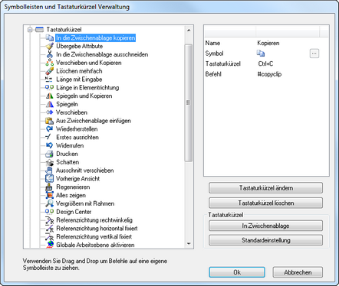The width and height of the screenshot is (339, 286).
Task: Select 'In die Zwischenablage ausschneiden' text
Action: coord(102,54)
